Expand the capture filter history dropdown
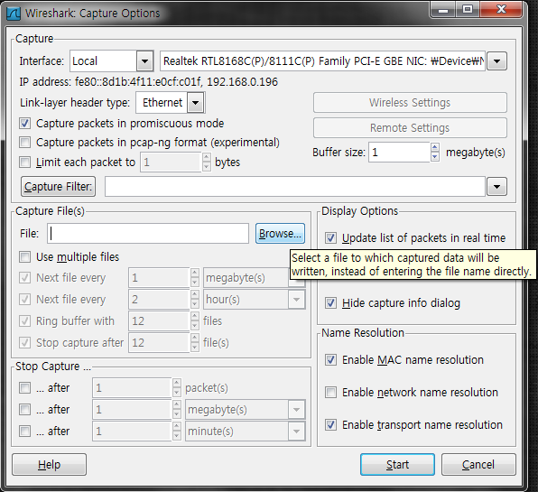The height and width of the screenshot is (492, 538). point(496,187)
